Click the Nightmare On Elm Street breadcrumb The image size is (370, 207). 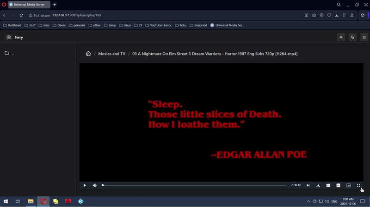click(x=215, y=54)
